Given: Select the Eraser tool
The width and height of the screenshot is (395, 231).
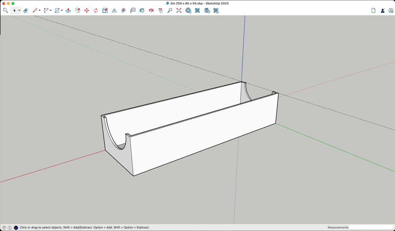Looking at the screenshot, I should 26,10.
